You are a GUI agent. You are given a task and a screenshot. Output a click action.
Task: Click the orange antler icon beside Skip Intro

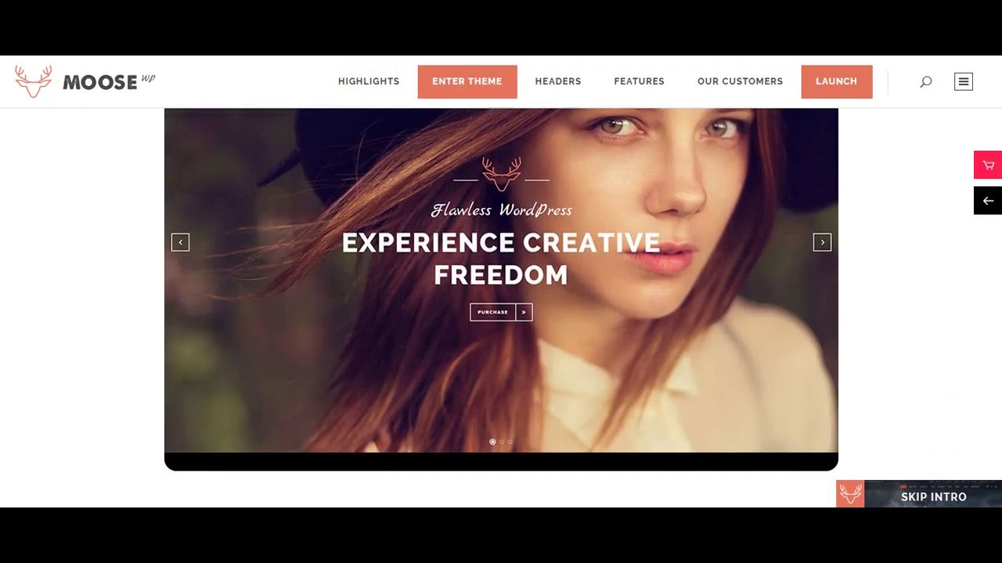tap(850, 494)
